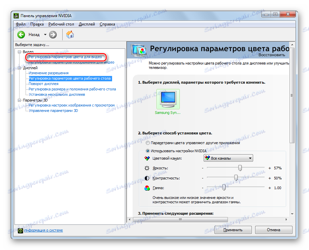Open Изменение разрешения task
309x250 pixels.
click(48, 73)
